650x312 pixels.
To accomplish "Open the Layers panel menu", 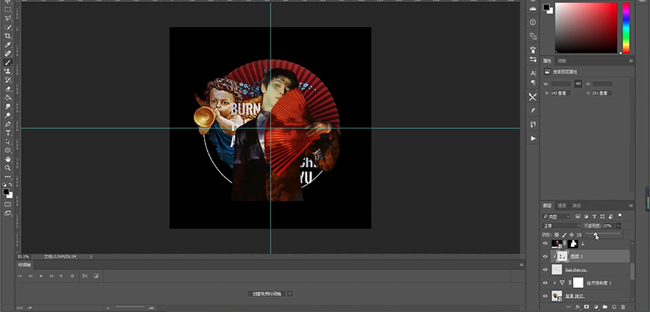I will pos(631,205).
